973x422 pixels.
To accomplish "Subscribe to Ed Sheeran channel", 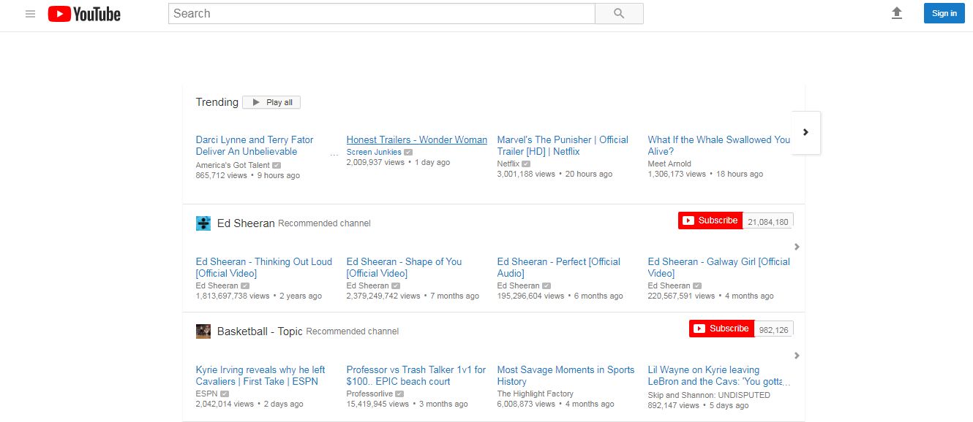I will tap(710, 220).
